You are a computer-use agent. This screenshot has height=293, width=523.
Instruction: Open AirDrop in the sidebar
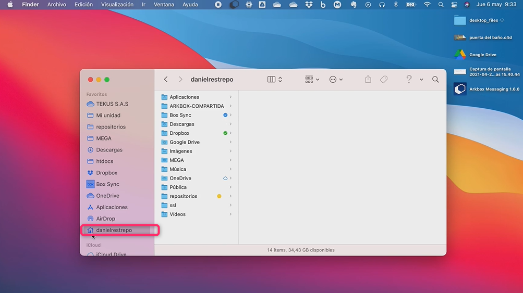click(x=105, y=219)
